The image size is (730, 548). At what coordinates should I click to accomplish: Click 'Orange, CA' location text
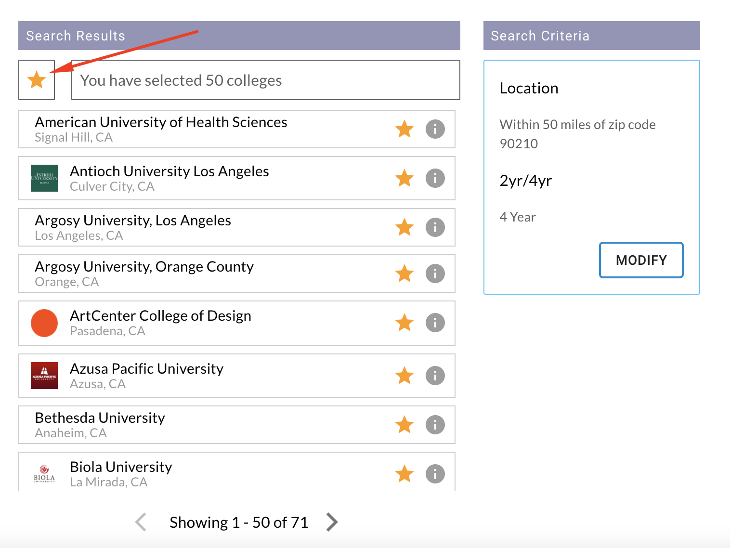pyautogui.click(x=67, y=282)
